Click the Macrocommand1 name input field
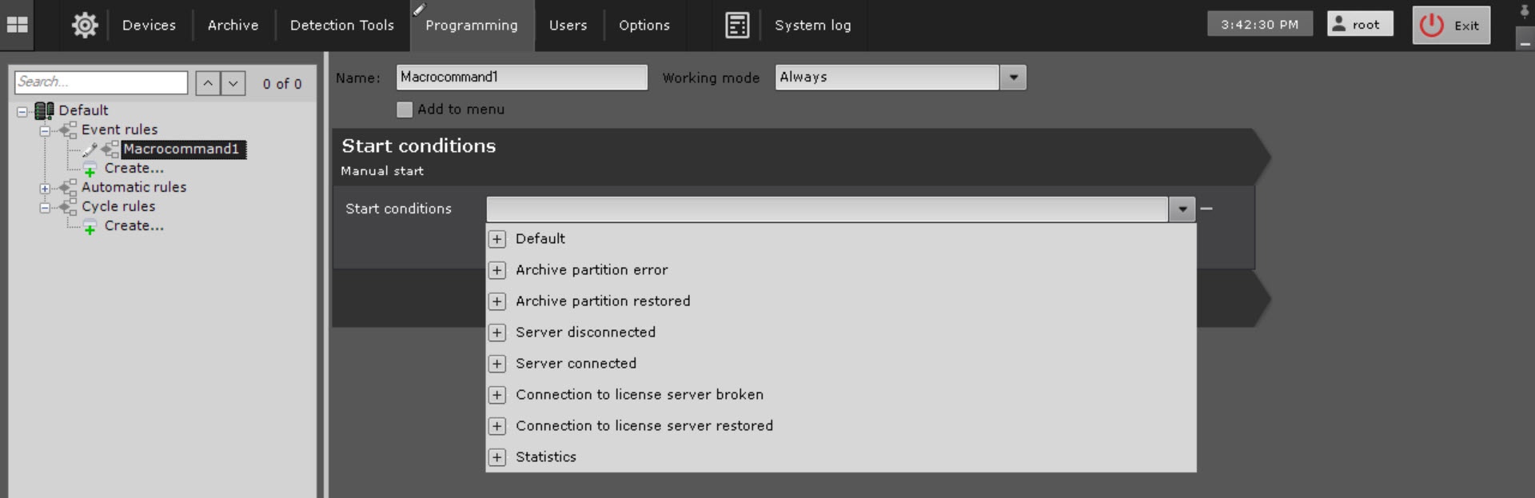The width and height of the screenshot is (1535, 498). pyautogui.click(x=520, y=78)
